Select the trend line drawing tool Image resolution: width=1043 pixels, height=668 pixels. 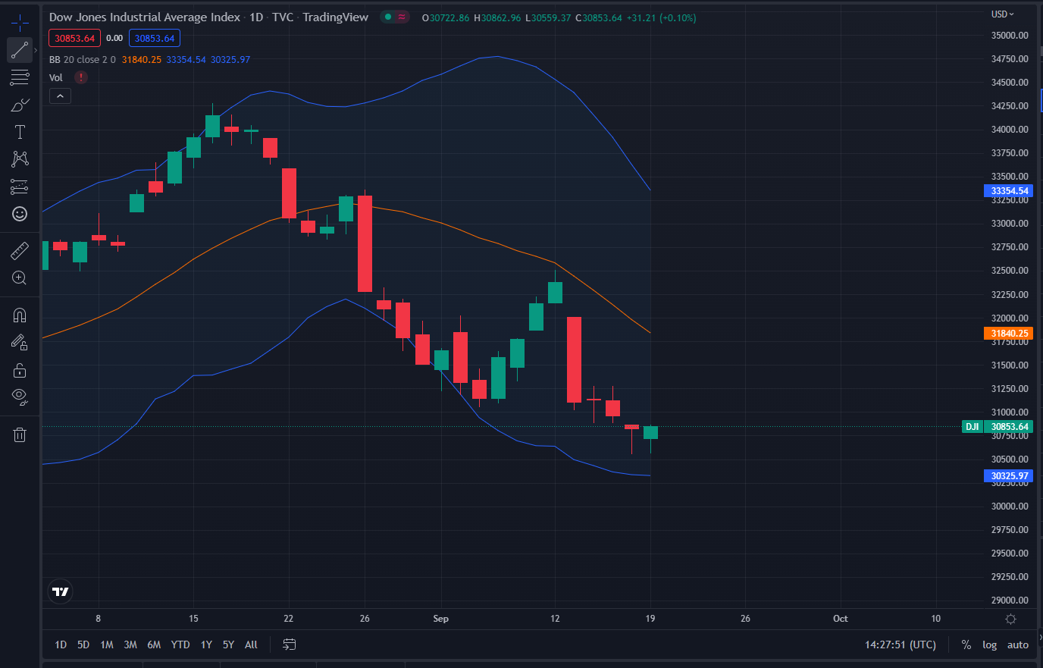pyautogui.click(x=20, y=50)
